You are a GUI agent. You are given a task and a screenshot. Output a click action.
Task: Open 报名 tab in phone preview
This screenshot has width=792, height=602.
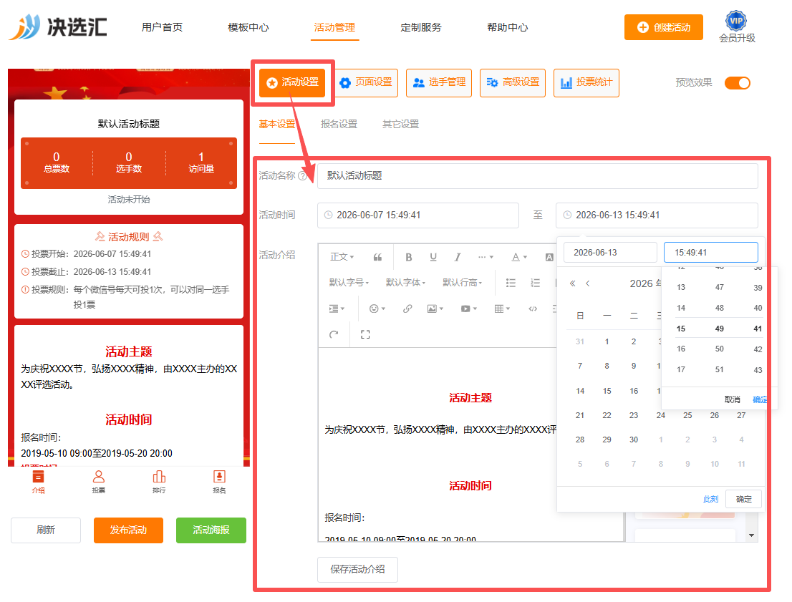pyautogui.click(x=219, y=481)
